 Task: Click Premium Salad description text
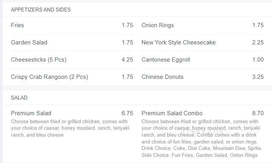click(x=70, y=128)
